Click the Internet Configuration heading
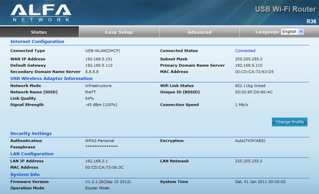This screenshot has width=319, height=194. pos(37,41)
